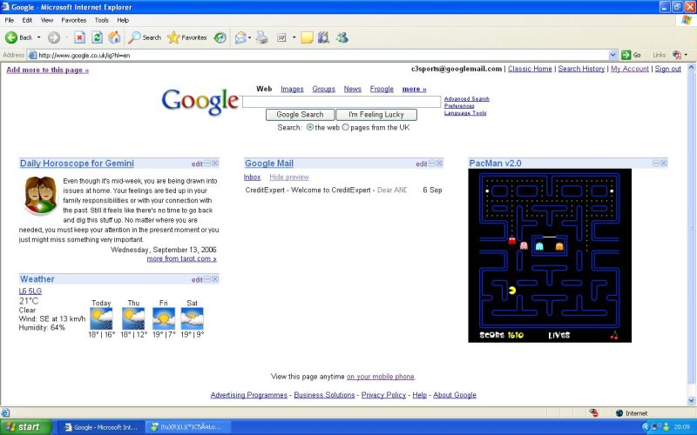
Task: Expand the address bar dropdown arrow
Action: pyautogui.click(x=613, y=55)
